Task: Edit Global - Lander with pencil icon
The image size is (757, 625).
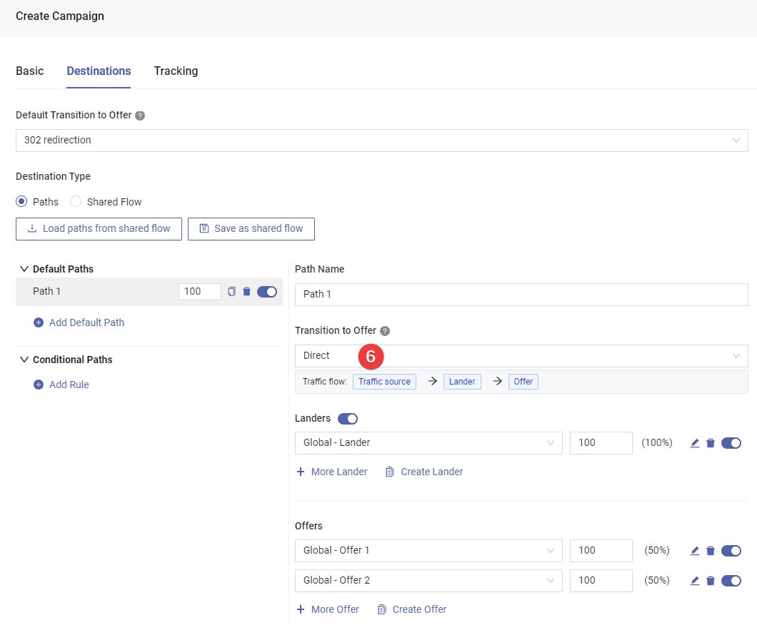Action: click(x=695, y=442)
